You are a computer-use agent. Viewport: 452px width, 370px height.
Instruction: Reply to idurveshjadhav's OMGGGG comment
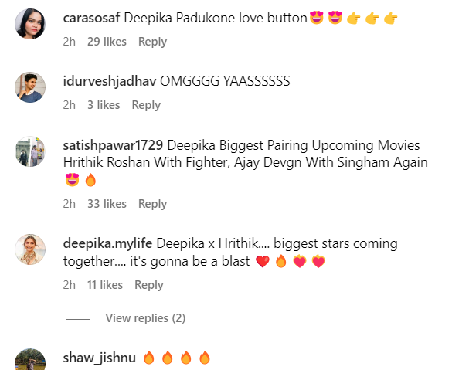146,105
